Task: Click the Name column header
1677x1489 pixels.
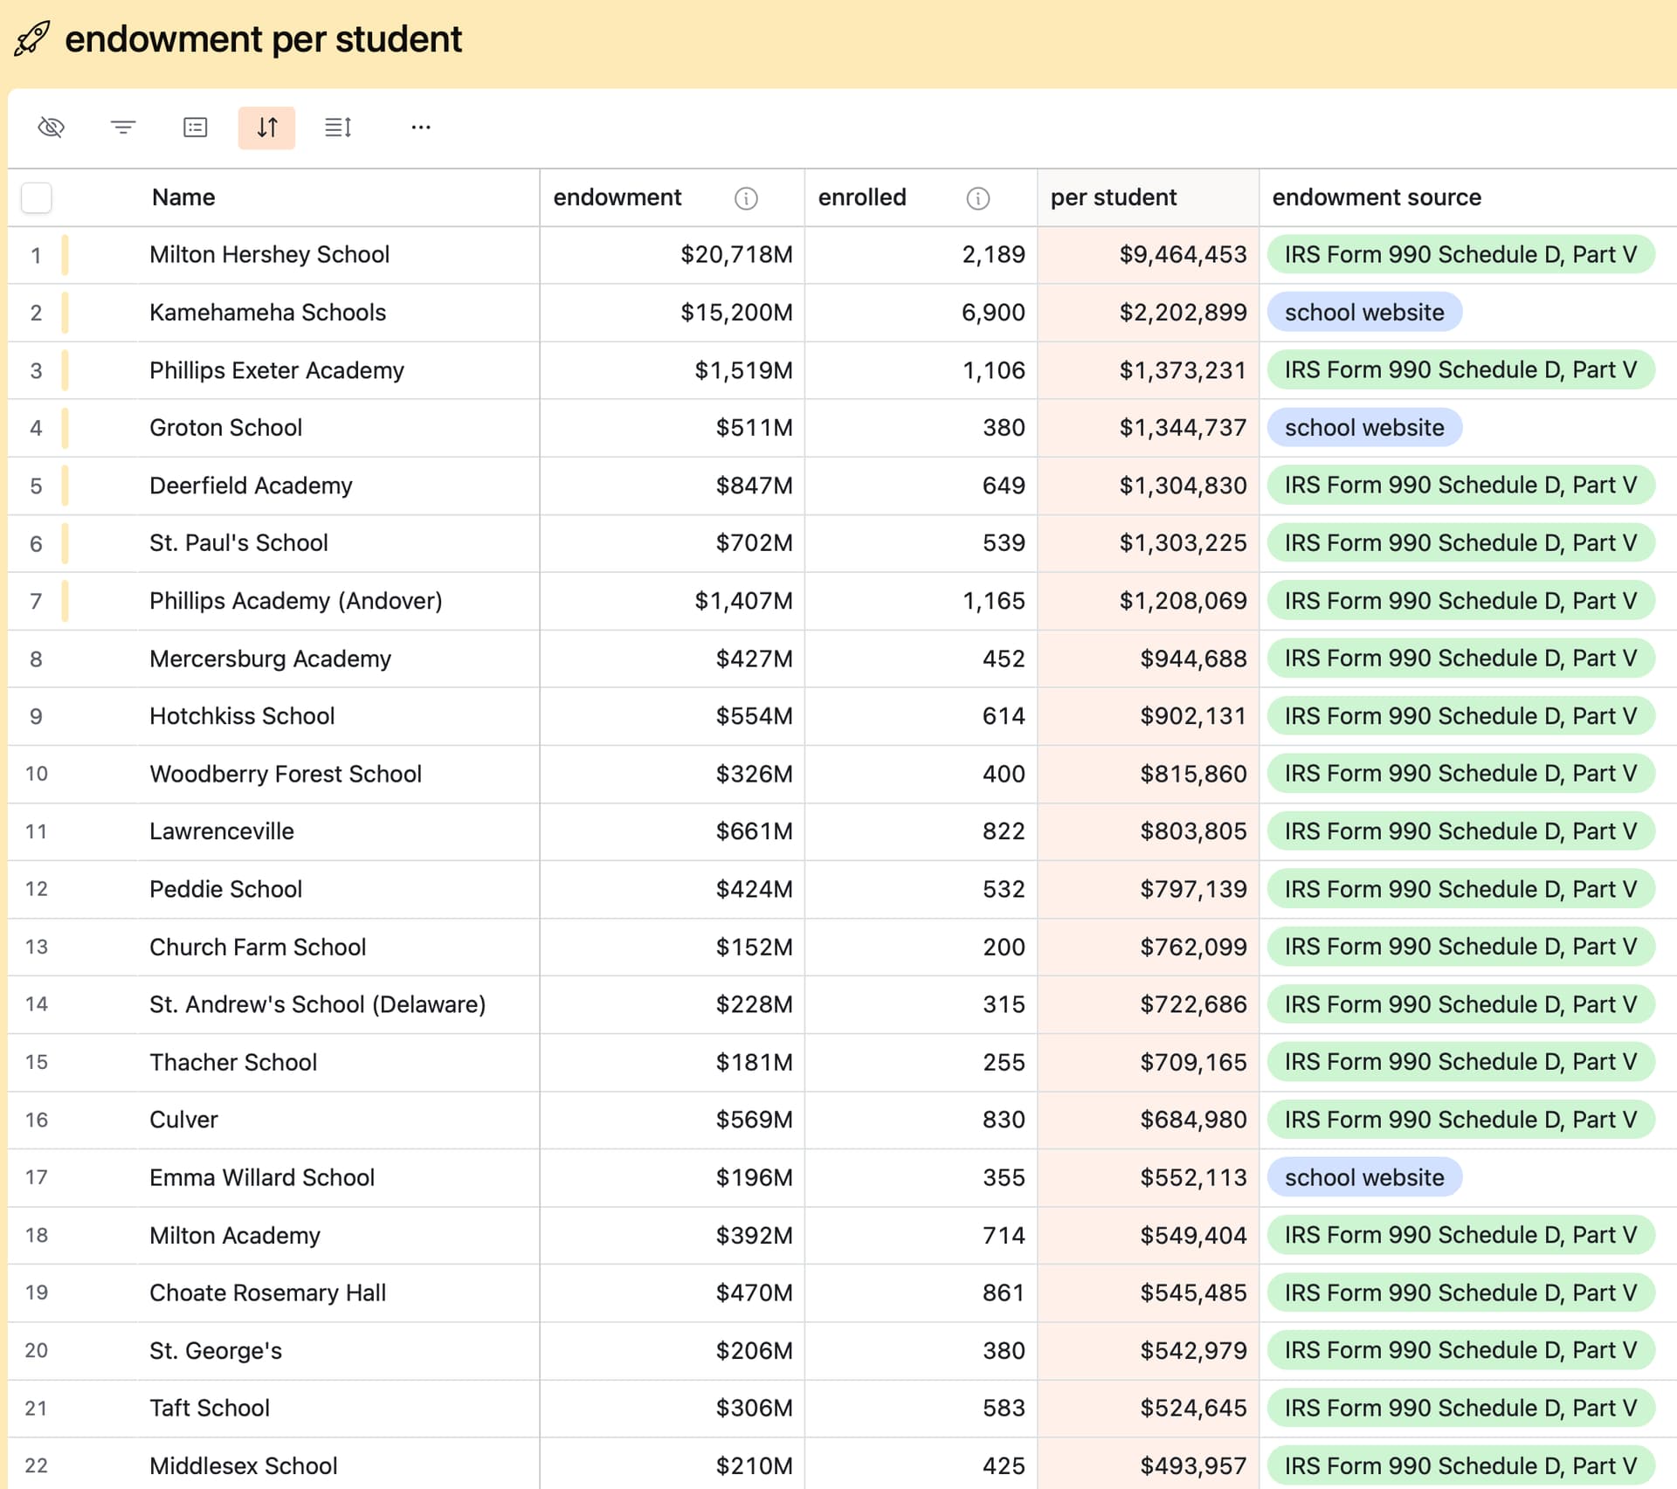Action: coord(183,197)
